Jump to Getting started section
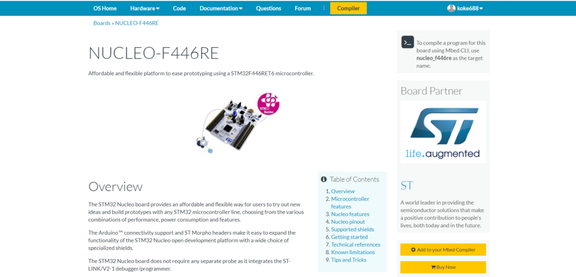576x277 pixels. click(x=349, y=237)
